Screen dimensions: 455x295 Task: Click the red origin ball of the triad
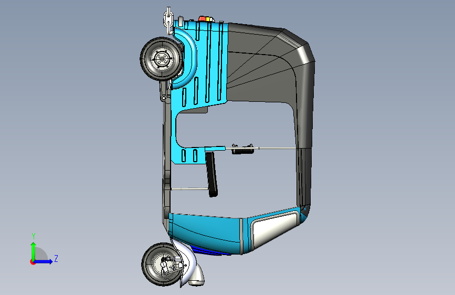(33, 262)
